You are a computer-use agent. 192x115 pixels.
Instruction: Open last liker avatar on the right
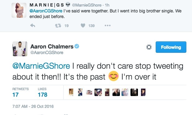(143, 92)
